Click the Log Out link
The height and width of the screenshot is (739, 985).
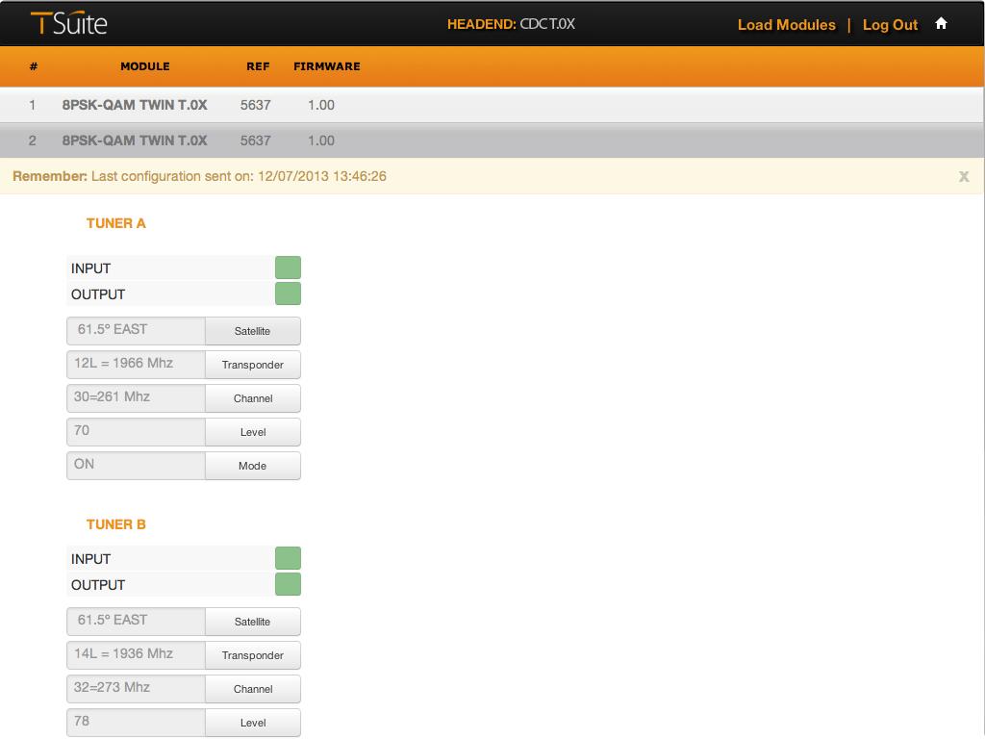point(890,24)
